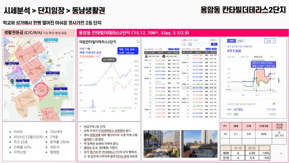Click the green location pin on map
The image size is (289, 163).
(x=12, y=81)
